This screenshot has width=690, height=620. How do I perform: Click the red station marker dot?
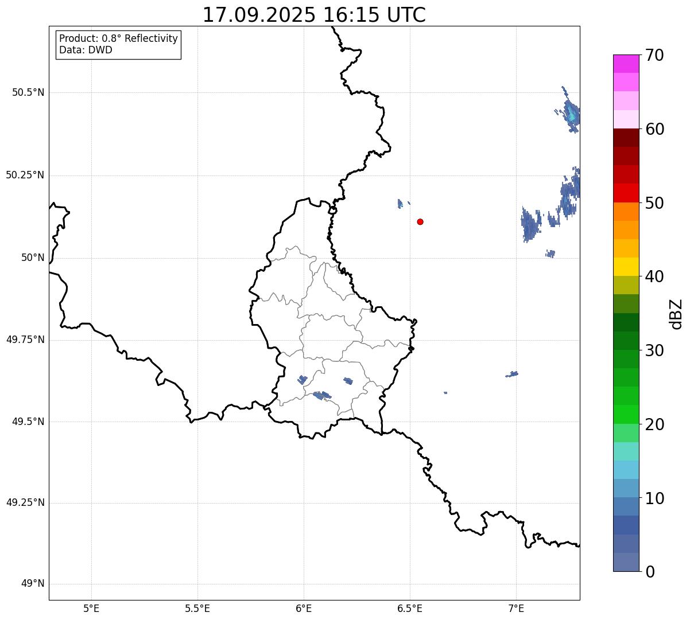420,221
